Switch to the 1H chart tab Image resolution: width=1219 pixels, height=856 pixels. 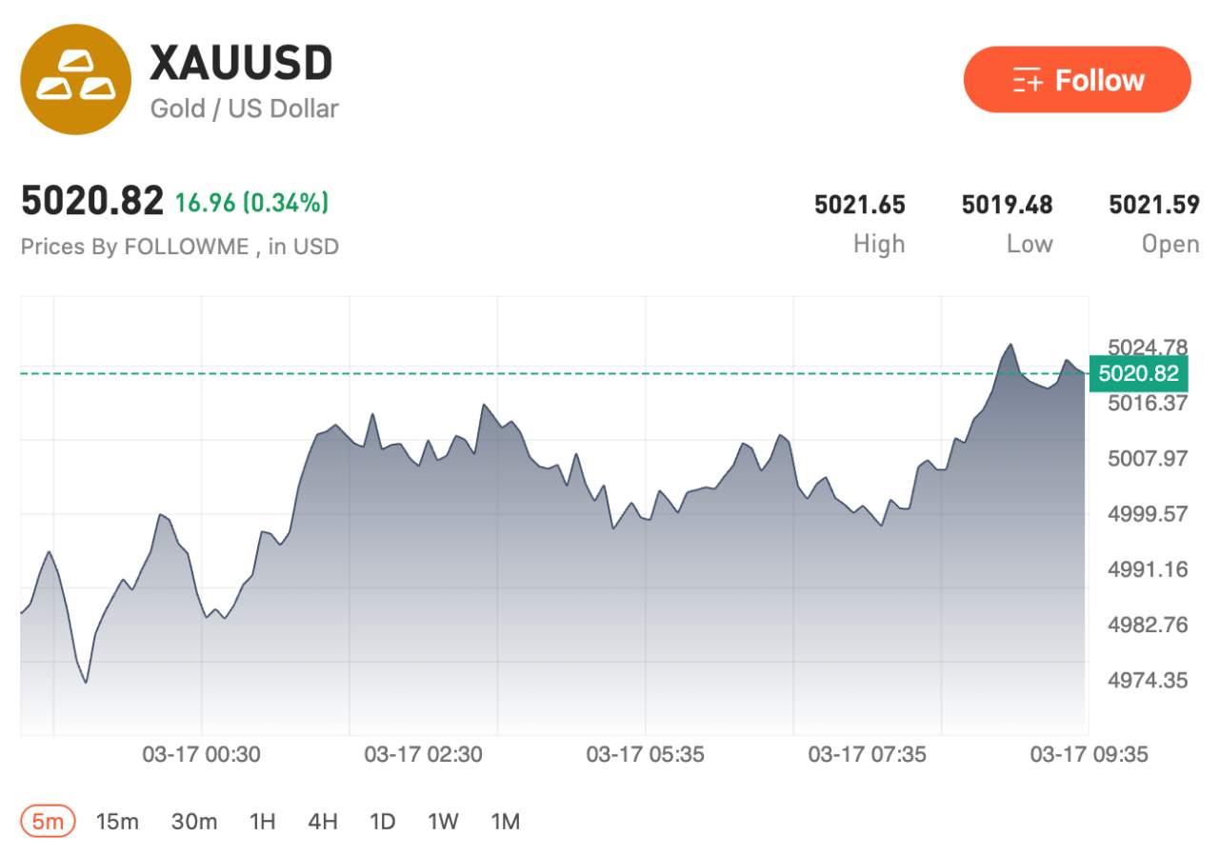(x=261, y=820)
